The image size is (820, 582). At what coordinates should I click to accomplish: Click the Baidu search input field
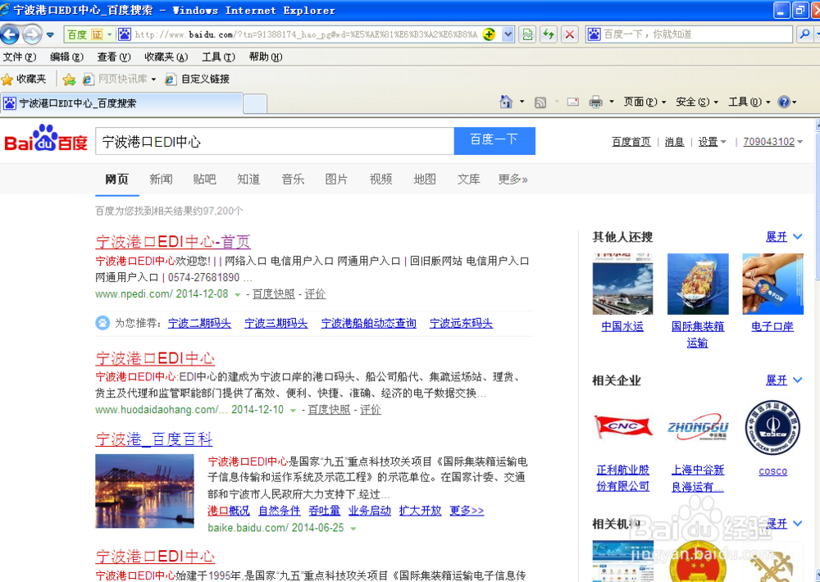coord(275,141)
